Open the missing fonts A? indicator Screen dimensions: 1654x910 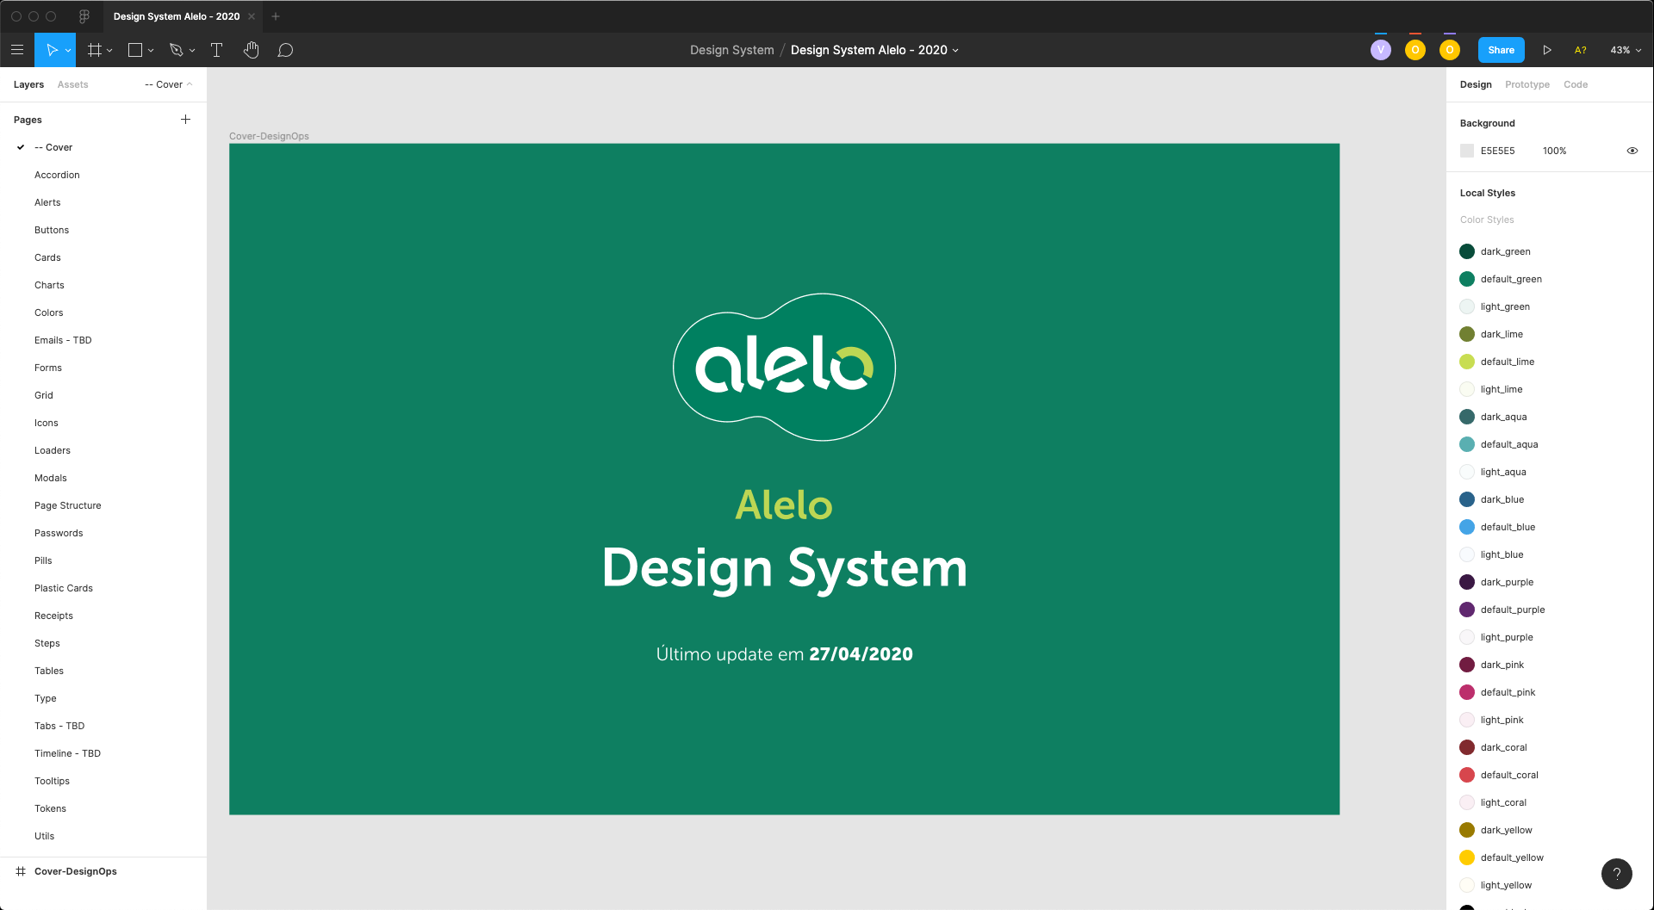pos(1581,50)
